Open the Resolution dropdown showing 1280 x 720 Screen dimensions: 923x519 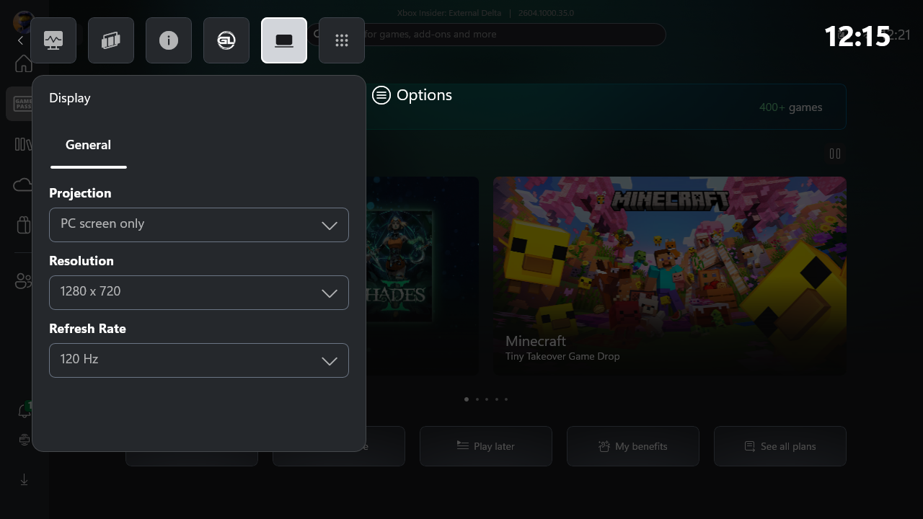(x=199, y=293)
